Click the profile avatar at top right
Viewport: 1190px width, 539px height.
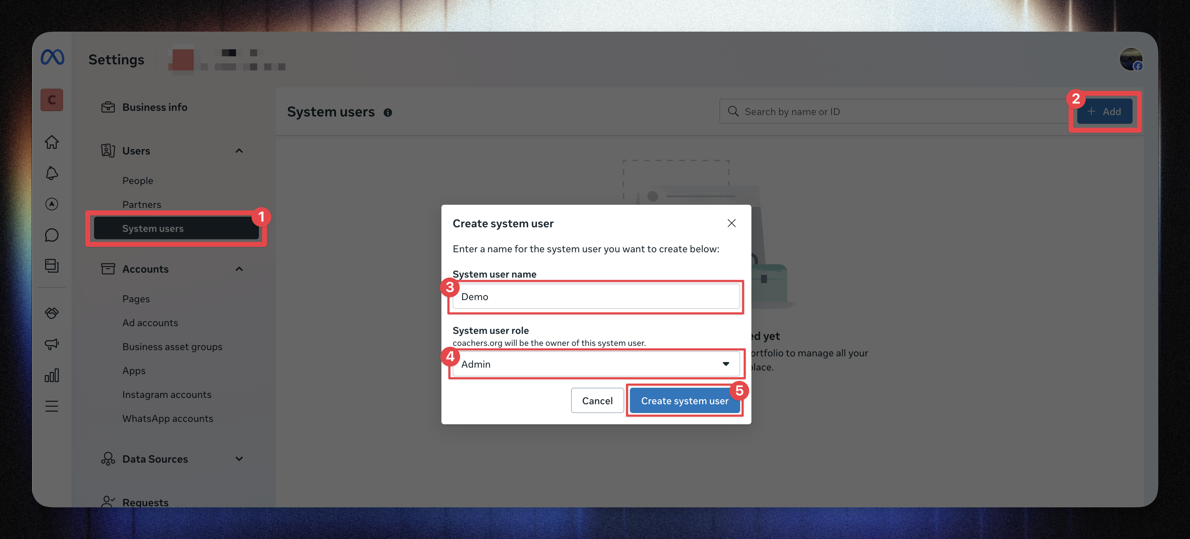tap(1130, 59)
